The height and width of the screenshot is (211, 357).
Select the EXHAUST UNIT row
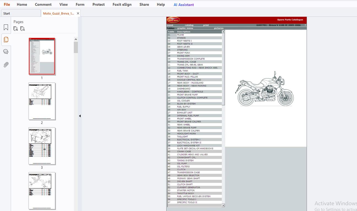(x=194, y=113)
